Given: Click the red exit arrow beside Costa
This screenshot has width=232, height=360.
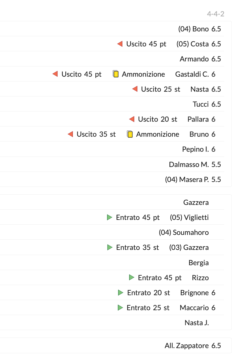Looking at the screenshot, I should pyautogui.click(x=120, y=44).
